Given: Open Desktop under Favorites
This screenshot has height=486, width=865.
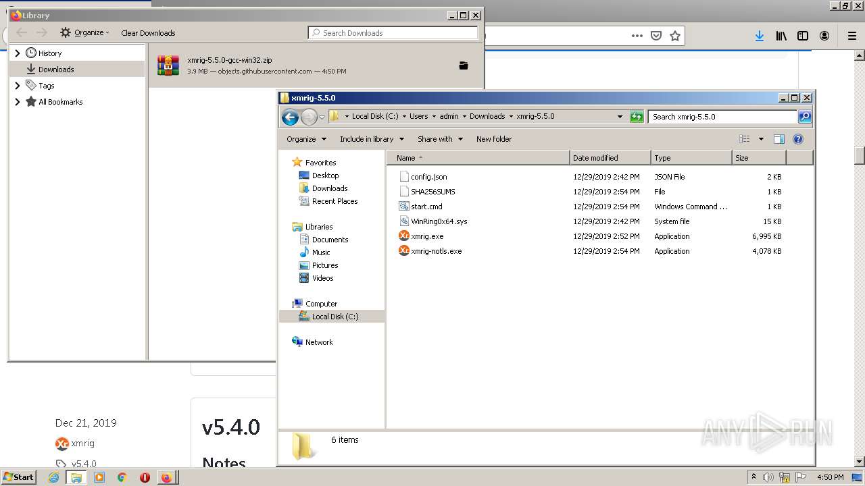Looking at the screenshot, I should point(325,175).
